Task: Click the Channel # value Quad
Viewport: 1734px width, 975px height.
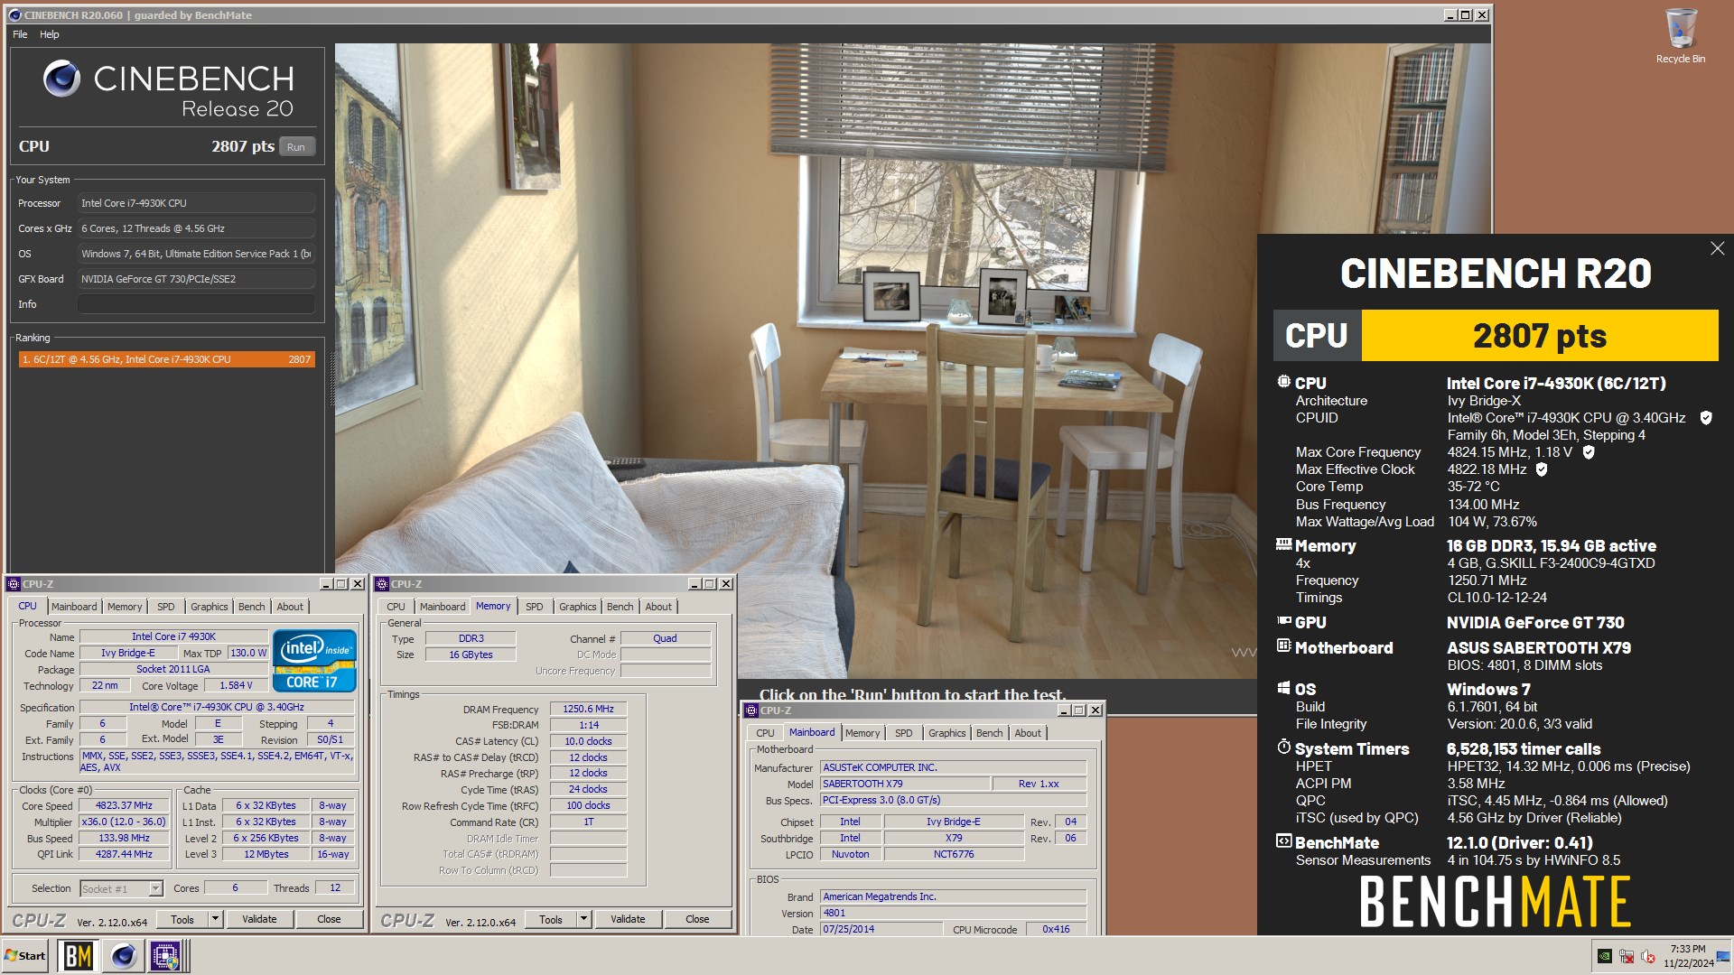Action: click(665, 638)
